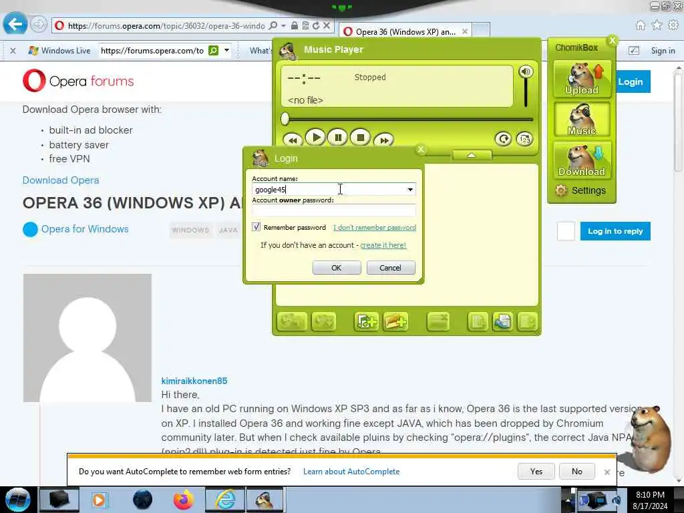Image resolution: width=684 pixels, height=513 pixels.
Task: Add a music file to the playlist
Action: [367, 322]
